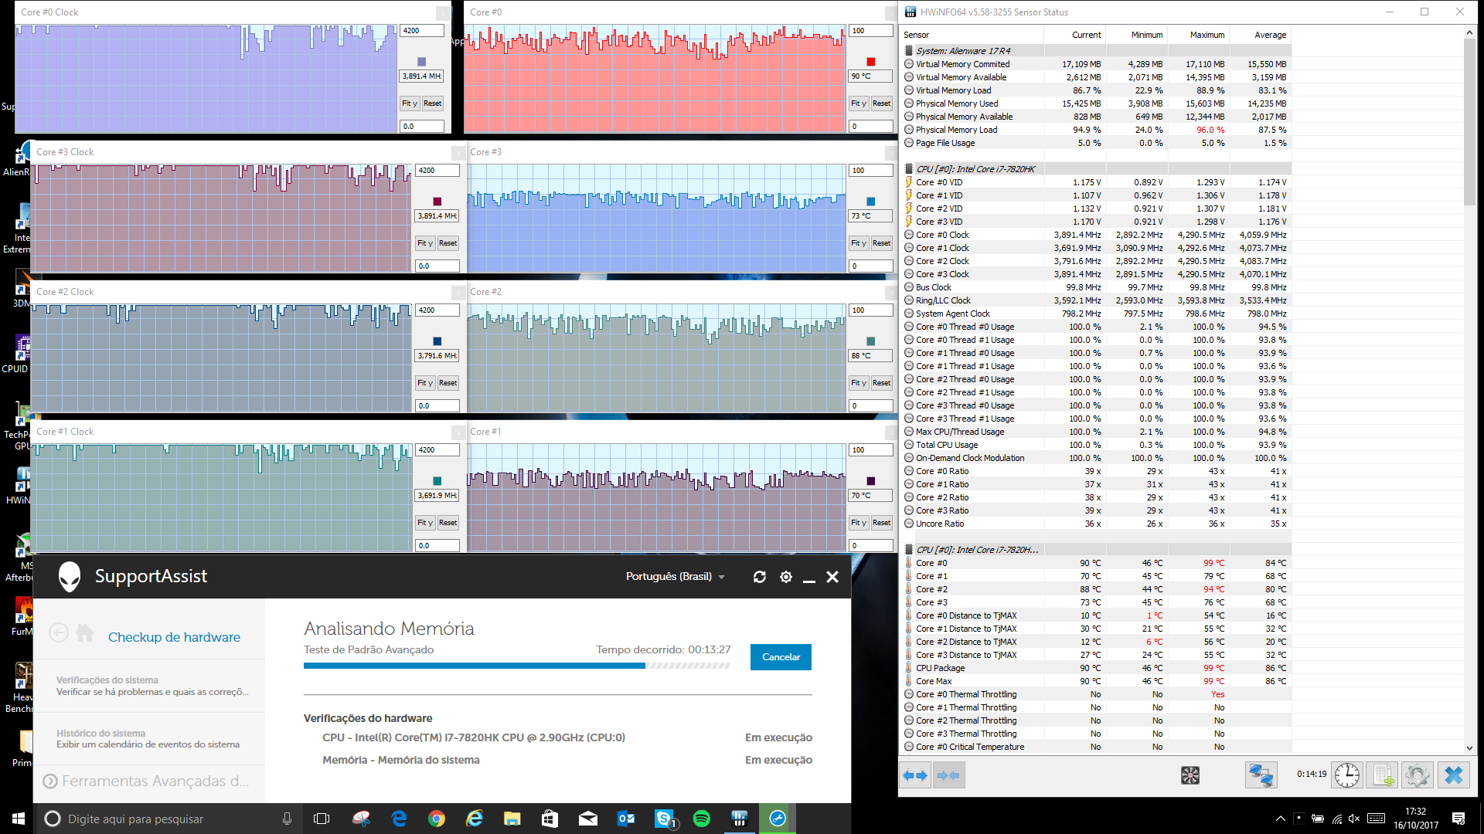
Task: Click 0.0 minimum field in Core #1 Clock graph
Action: point(437,545)
